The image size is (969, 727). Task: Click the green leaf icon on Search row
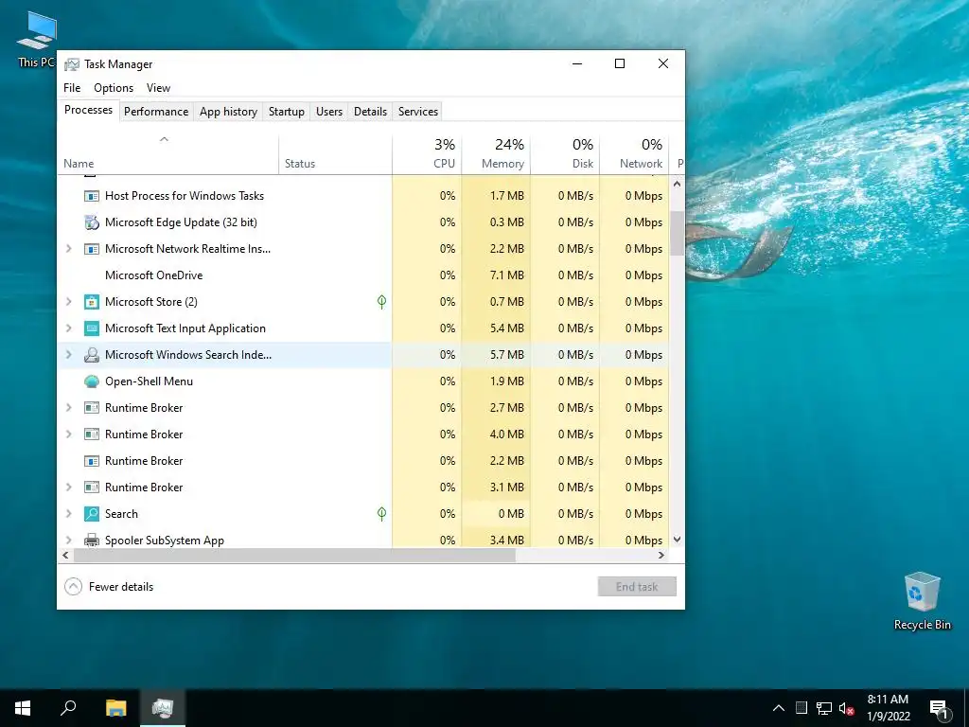click(x=382, y=514)
